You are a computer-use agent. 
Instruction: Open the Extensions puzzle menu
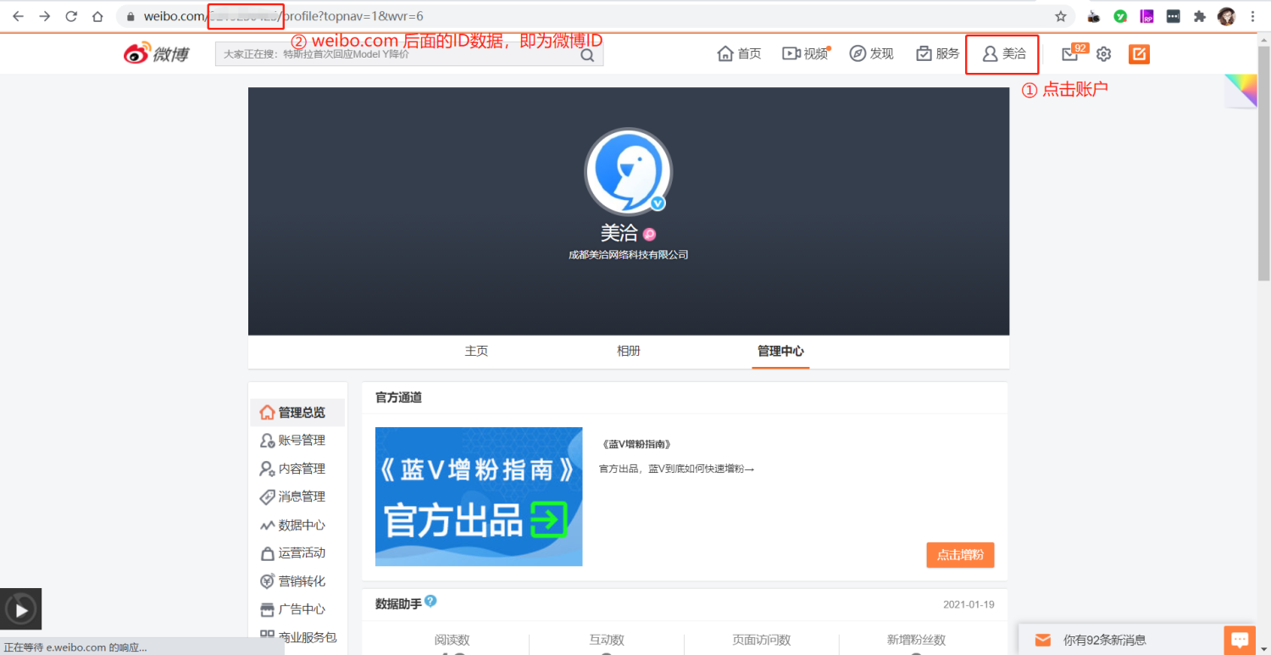click(1199, 16)
